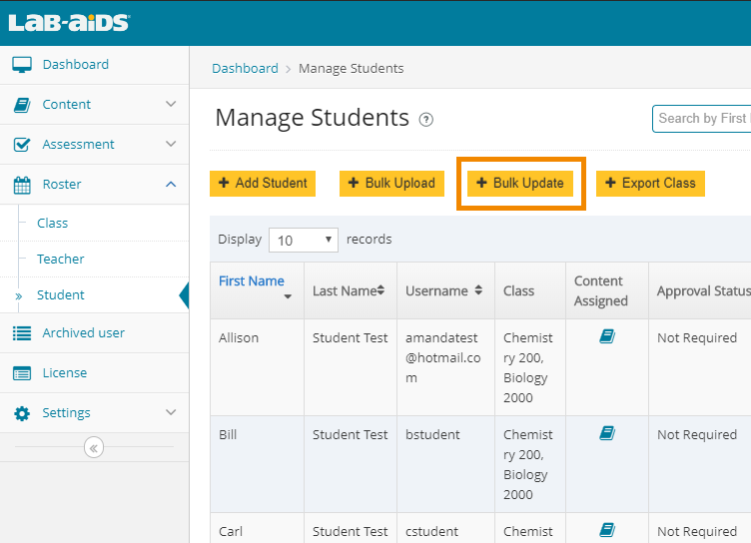Open Allison's content assigned book icon

(606, 337)
